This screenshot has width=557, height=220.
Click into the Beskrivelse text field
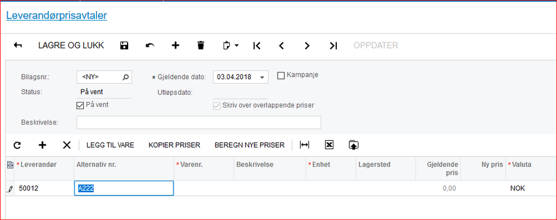[198, 123]
